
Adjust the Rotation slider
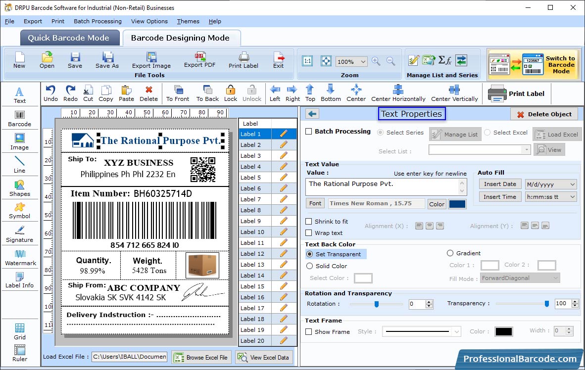(x=377, y=304)
